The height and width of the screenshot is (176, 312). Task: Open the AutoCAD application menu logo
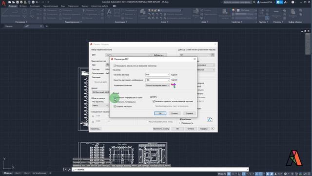tap(3, 3)
